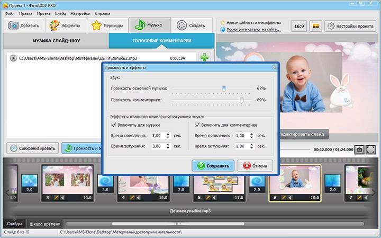Open the Посмотрите каталог на сайте link
Viewport: 381px width, 238px height.
coord(253,30)
